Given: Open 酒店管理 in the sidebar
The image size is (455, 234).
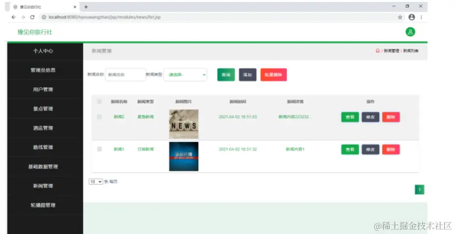Looking at the screenshot, I should tap(43, 128).
